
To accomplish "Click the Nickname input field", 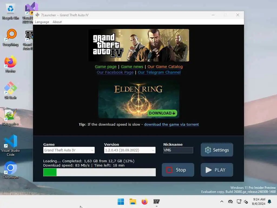I will tap(178, 150).
